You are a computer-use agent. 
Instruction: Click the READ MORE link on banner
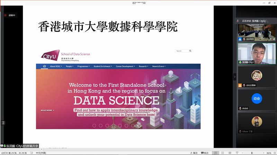47,111
